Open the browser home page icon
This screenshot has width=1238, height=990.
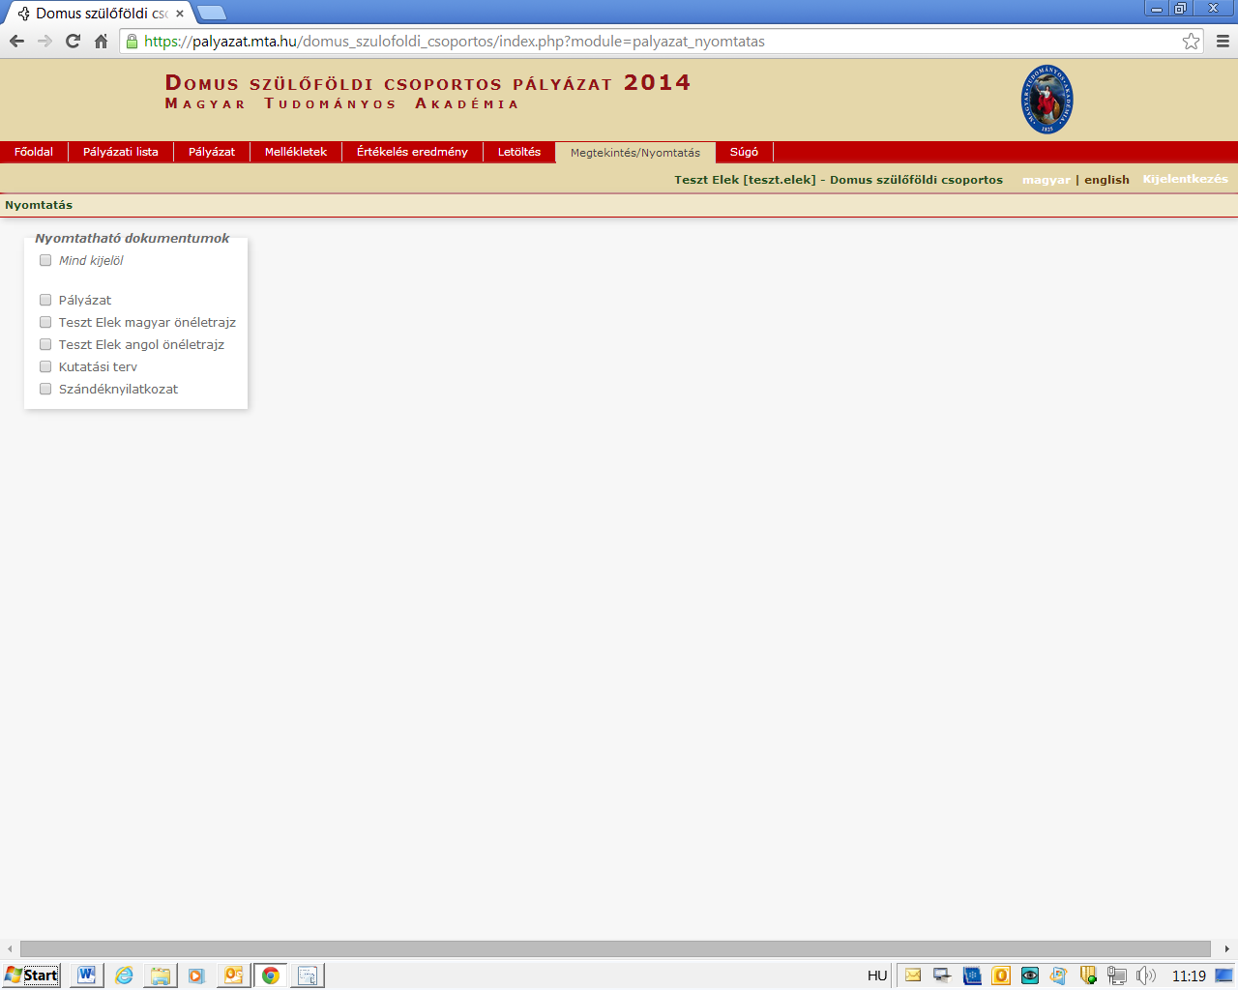101,41
